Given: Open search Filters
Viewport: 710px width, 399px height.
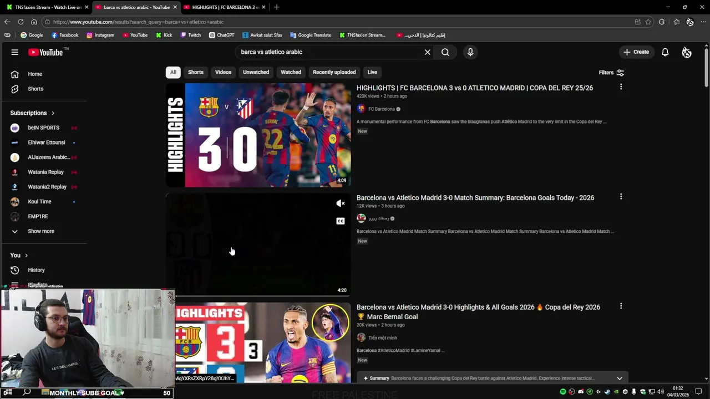Looking at the screenshot, I should coord(611,73).
